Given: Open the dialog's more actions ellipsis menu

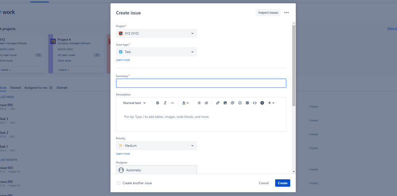Looking at the screenshot, I should [286, 13].
